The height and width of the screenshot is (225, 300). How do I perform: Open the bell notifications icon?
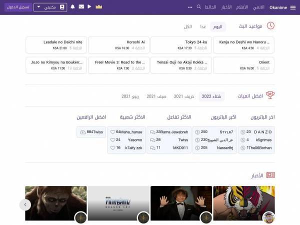pos(72,6)
